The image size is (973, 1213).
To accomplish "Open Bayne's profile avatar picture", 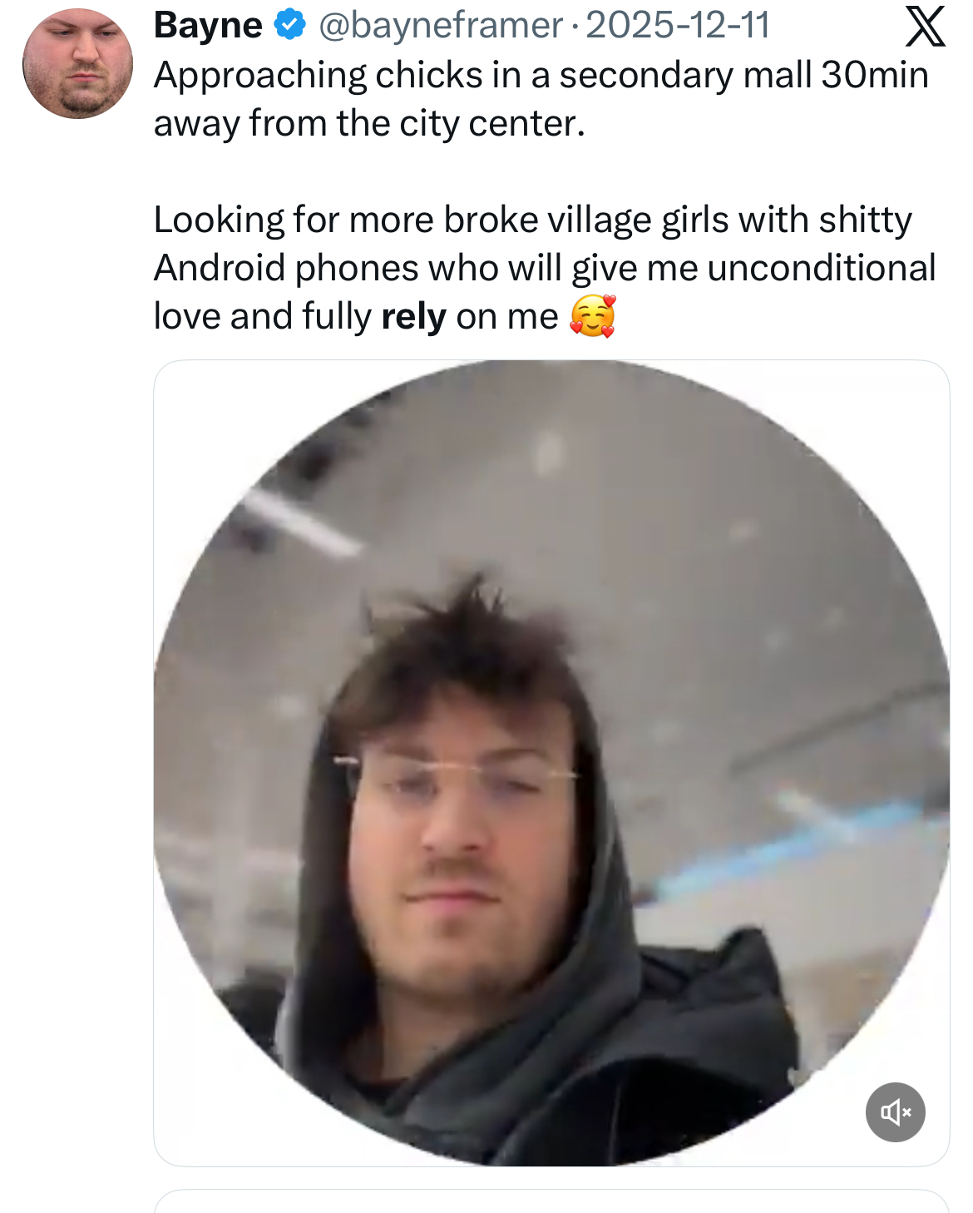I will (x=77, y=64).
